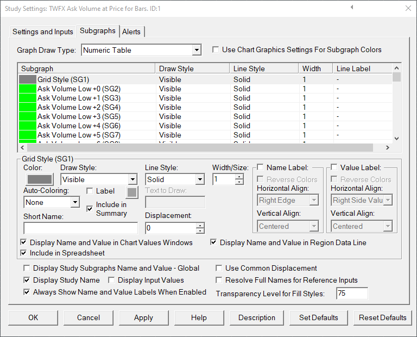417x337 pixels.
Task: Uncheck Include in Summary
Action: tap(90, 209)
